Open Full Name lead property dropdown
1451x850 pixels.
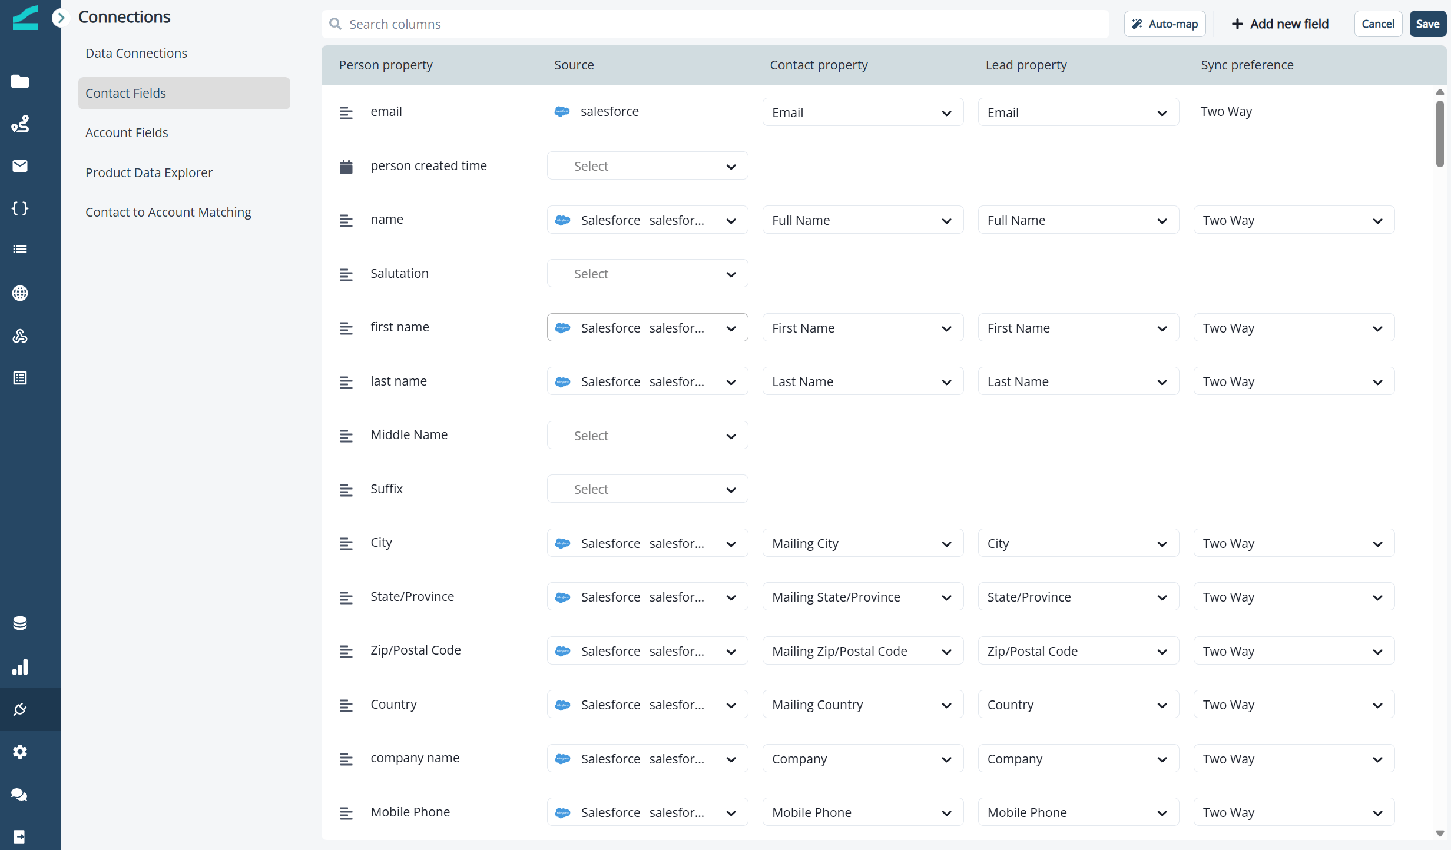[1078, 220]
